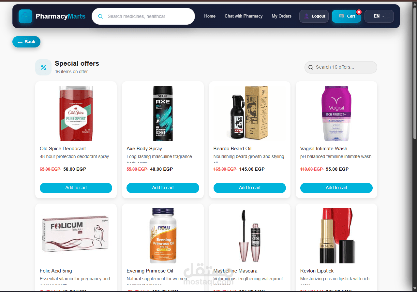Open Chat with Pharmacy
This screenshot has height=292, width=417.
[x=244, y=16]
